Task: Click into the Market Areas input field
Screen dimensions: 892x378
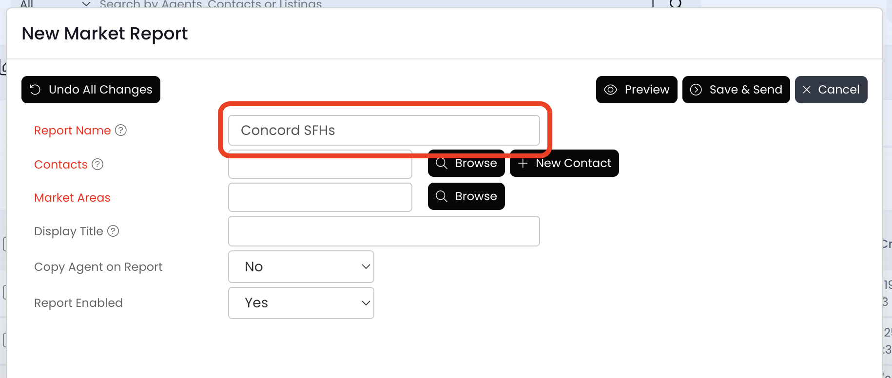Action: coord(320,197)
